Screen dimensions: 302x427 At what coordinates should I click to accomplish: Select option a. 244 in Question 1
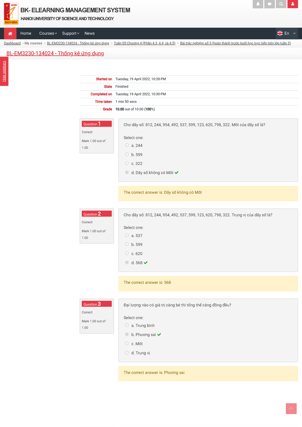click(x=127, y=145)
